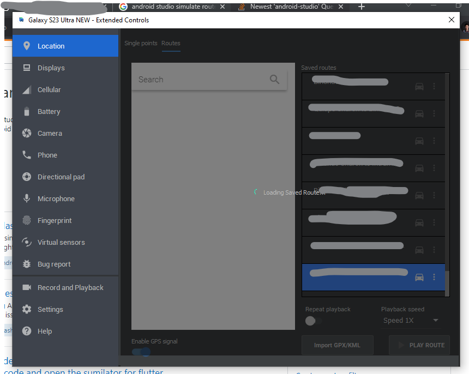Viewport: 469px width, 374px height.
Task: Select the Routes tab
Action: pos(171,43)
